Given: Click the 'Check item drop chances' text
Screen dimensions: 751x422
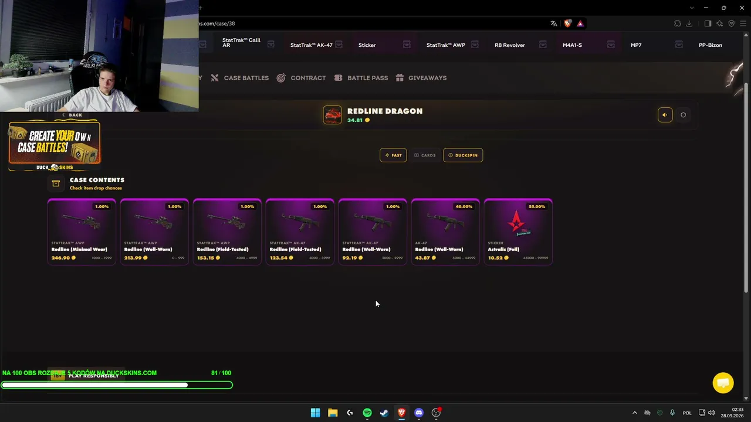Looking at the screenshot, I should point(96,188).
